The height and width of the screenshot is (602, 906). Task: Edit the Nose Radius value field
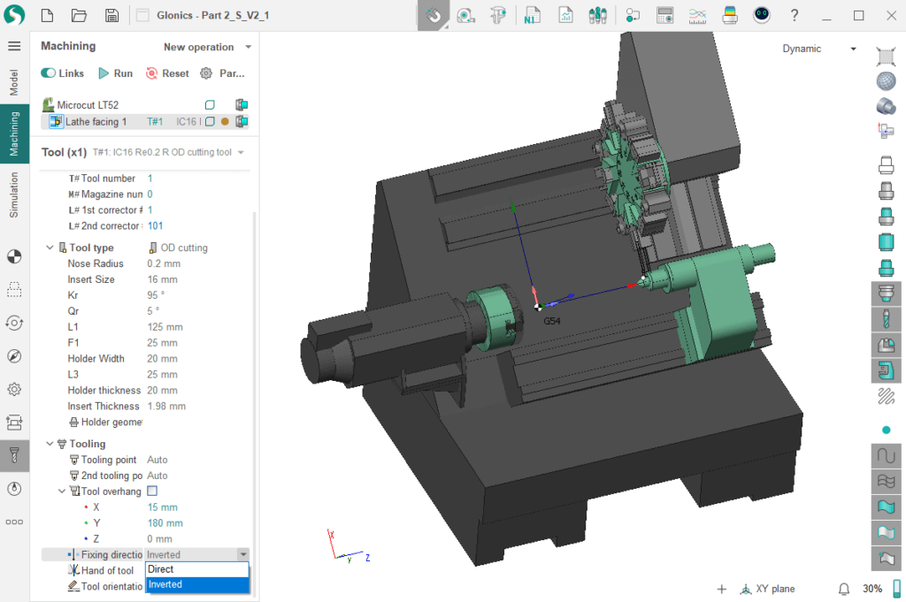click(x=164, y=263)
